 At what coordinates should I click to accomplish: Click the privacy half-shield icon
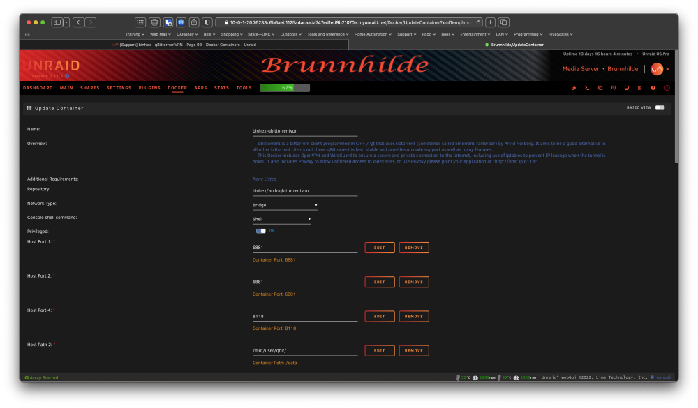click(207, 22)
